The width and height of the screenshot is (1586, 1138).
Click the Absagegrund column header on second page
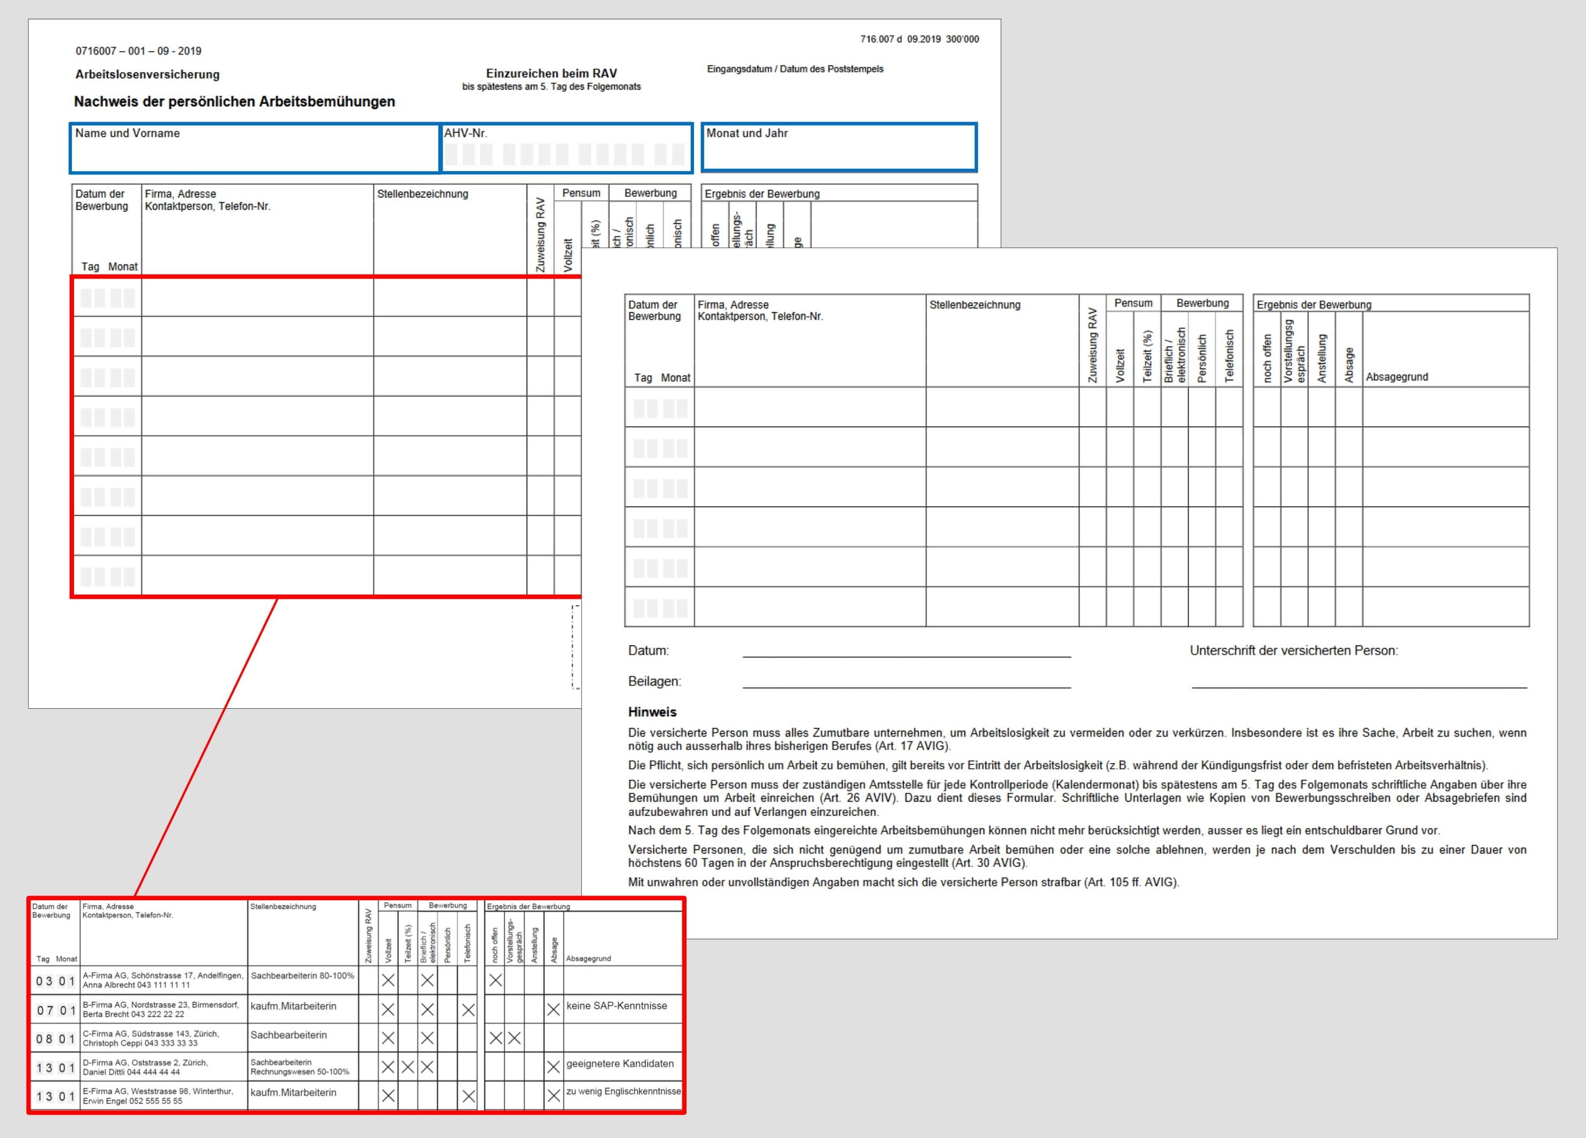(1397, 377)
